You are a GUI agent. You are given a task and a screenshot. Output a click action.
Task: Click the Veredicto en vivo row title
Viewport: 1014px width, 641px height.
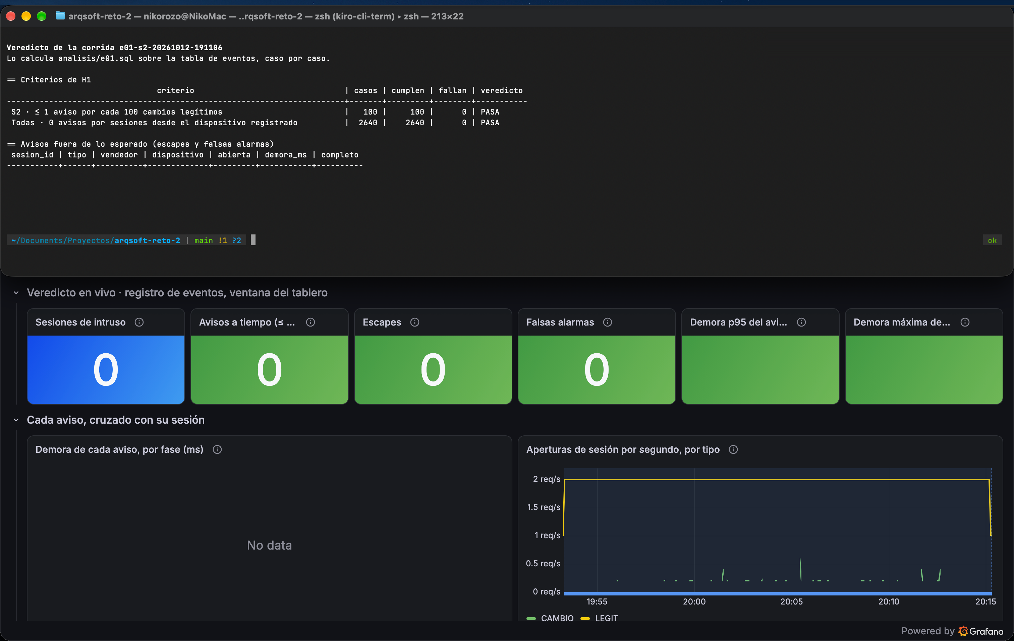[177, 293]
